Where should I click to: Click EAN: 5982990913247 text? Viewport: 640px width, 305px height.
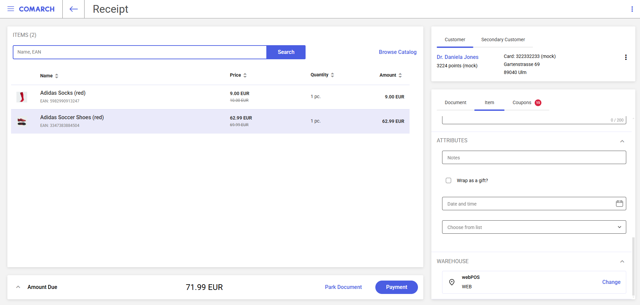coord(60,101)
